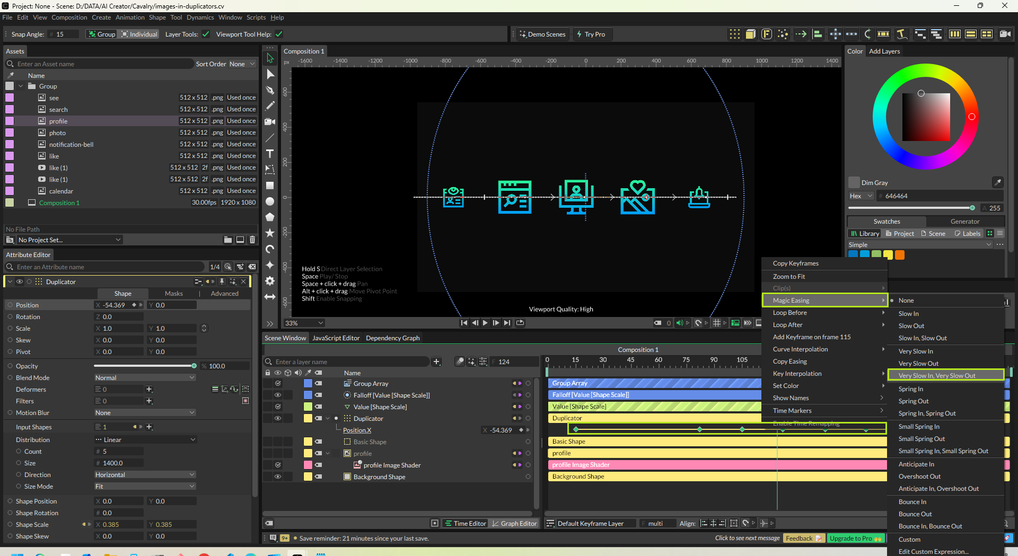Select the orange color swatch
This screenshot has width=1018, height=556.
tap(900, 255)
